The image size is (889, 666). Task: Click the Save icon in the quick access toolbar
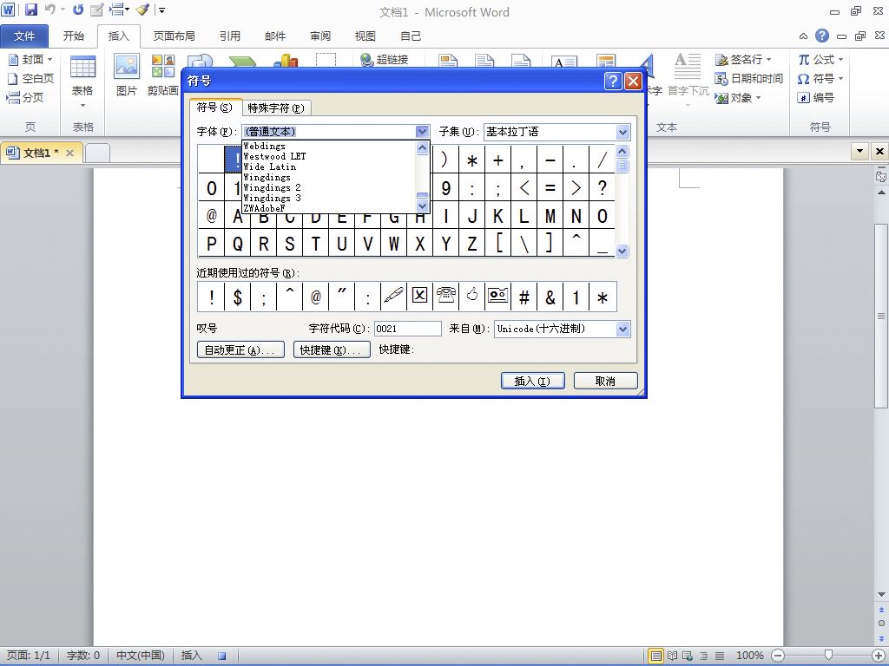tap(30, 10)
